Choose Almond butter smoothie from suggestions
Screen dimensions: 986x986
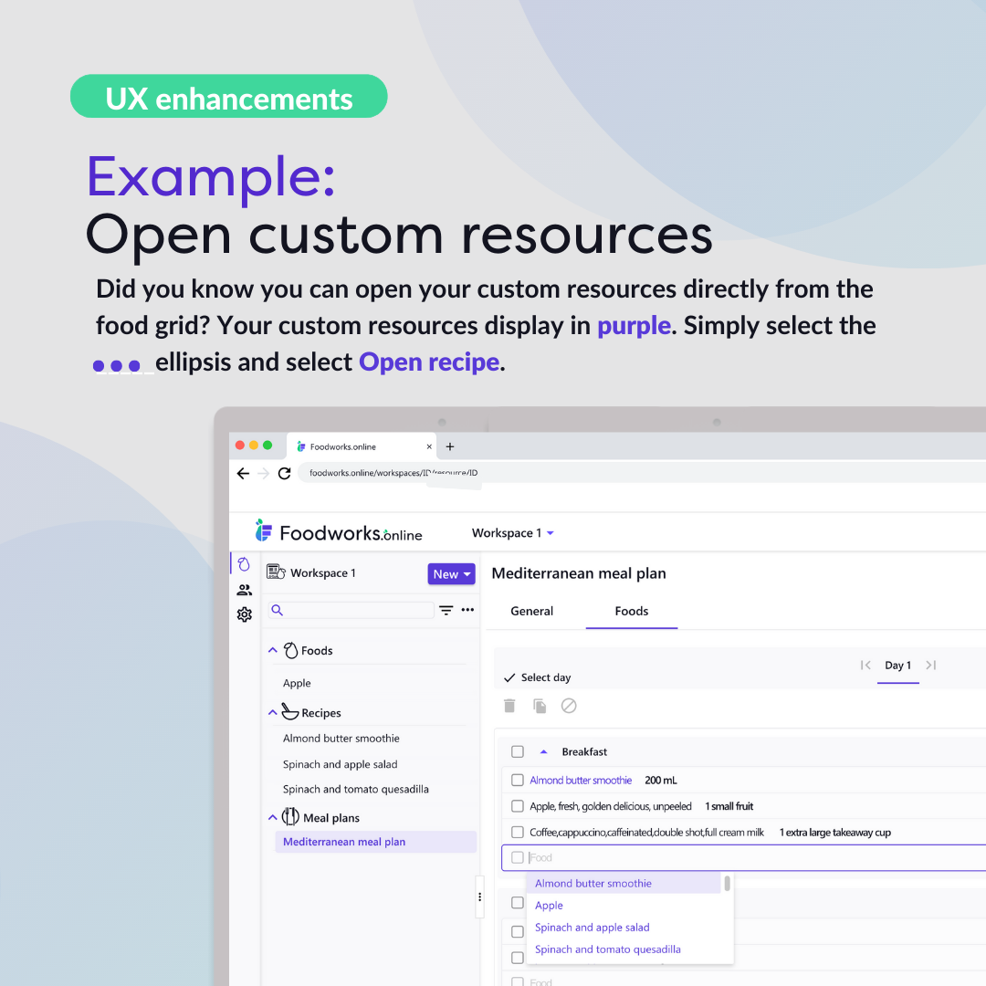tap(624, 883)
